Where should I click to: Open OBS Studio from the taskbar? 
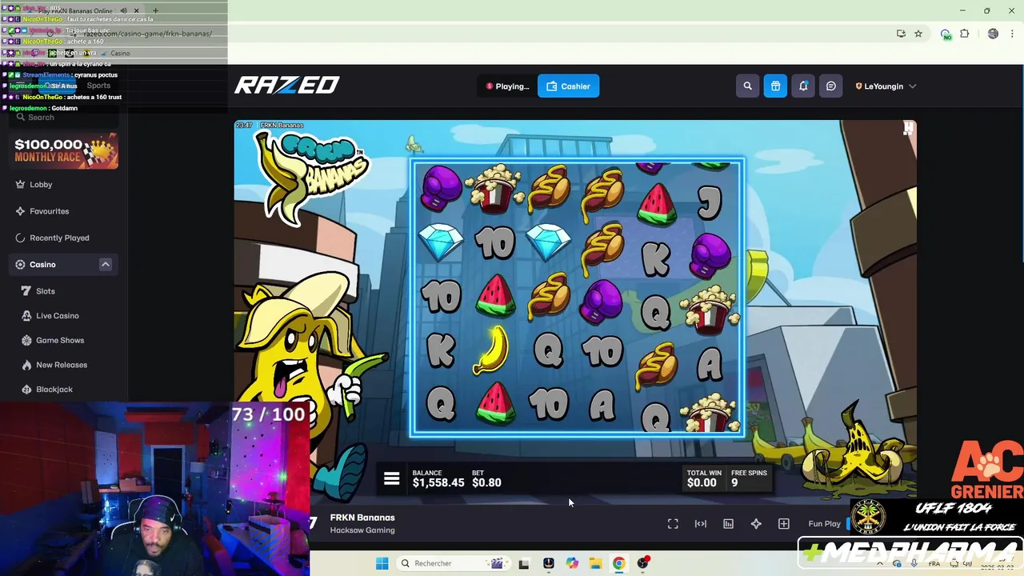(642, 563)
